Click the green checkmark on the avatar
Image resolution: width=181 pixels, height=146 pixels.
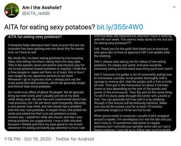pyautogui.click(x=17, y=11)
